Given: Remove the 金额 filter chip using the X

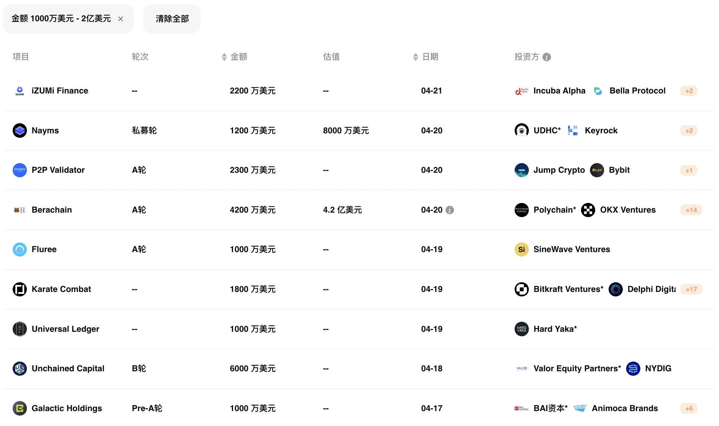Looking at the screenshot, I should coord(120,19).
